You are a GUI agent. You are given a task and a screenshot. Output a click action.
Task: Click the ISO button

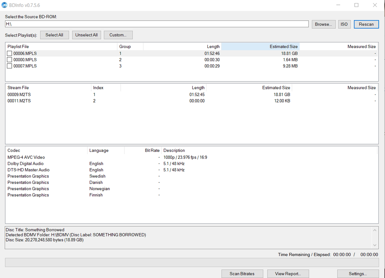click(344, 24)
